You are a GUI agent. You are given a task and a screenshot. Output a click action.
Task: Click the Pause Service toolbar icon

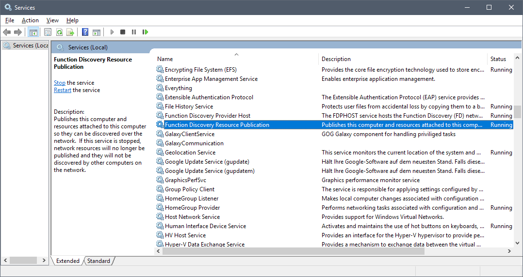click(x=134, y=32)
